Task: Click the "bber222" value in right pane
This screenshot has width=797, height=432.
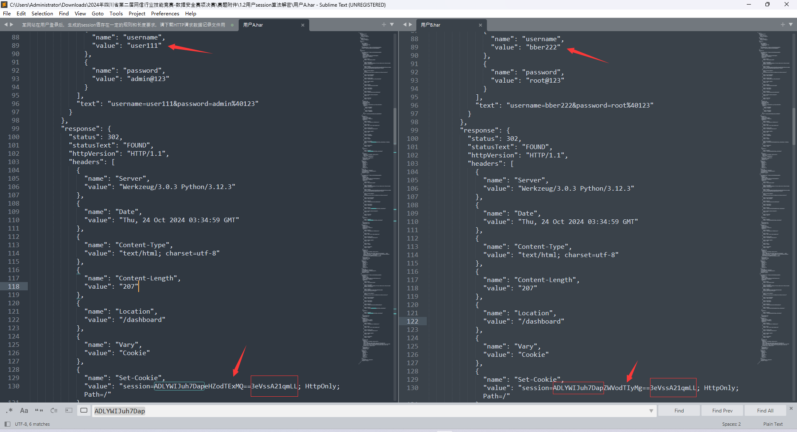Action: [543, 47]
